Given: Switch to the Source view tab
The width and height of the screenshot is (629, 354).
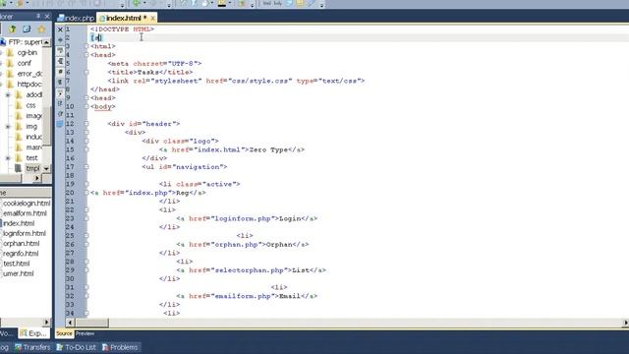Looking at the screenshot, I should pyautogui.click(x=64, y=333).
